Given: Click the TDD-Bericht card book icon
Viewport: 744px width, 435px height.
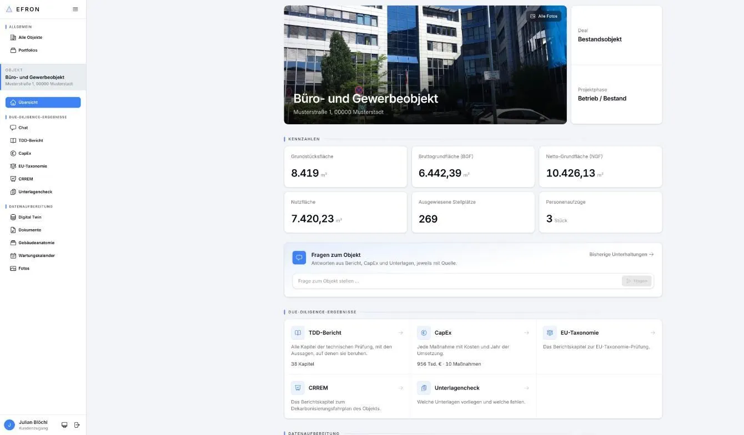Looking at the screenshot, I should 298,333.
